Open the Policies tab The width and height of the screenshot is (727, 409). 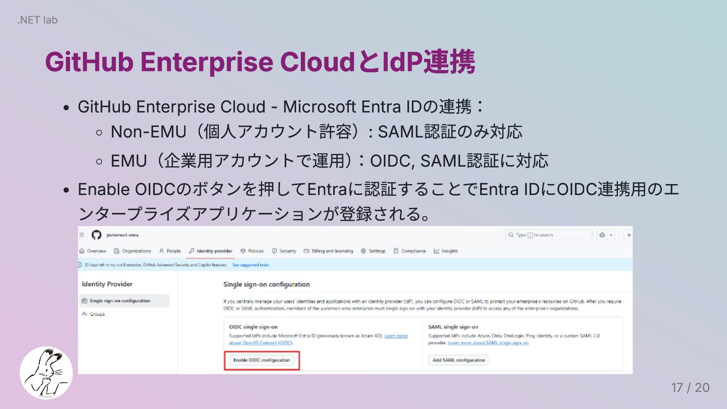tap(252, 251)
